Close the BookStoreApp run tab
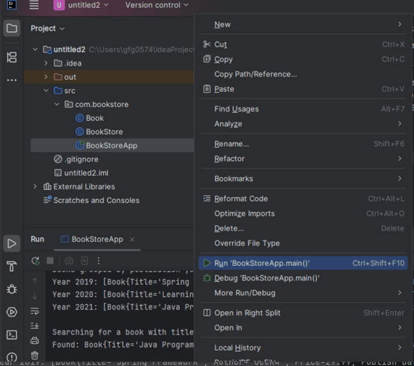This screenshot has width=414, height=366. click(132, 240)
